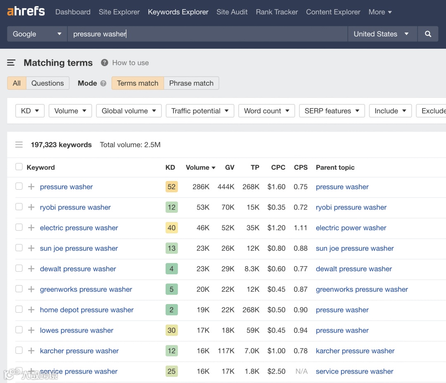Image resolution: width=446 pixels, height=383 pixels.
Task: Check the ryobi pressure washer checkbox
Action: pyautogui.click(x=19, y=207)
